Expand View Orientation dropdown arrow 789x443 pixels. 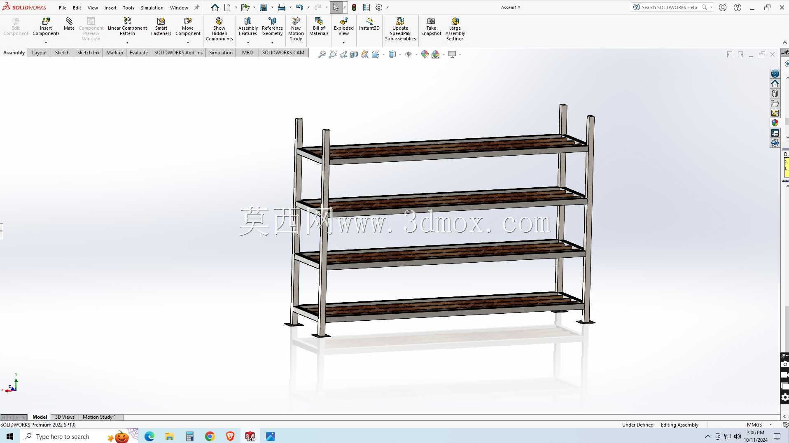click(383, 54)
